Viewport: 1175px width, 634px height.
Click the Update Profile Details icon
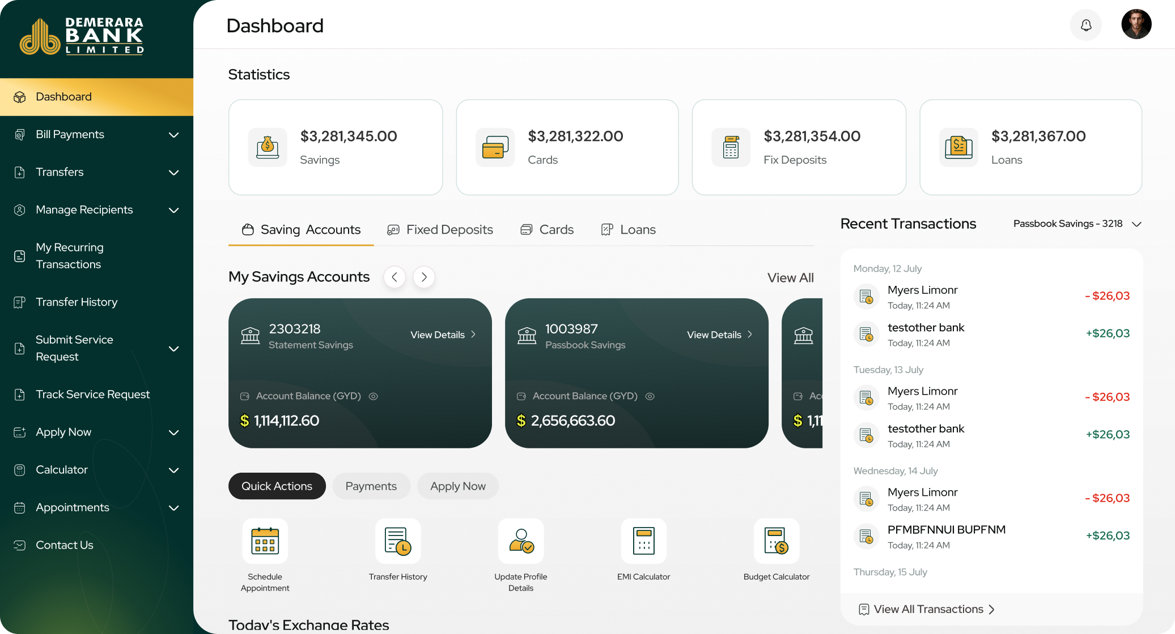[521, 541]
